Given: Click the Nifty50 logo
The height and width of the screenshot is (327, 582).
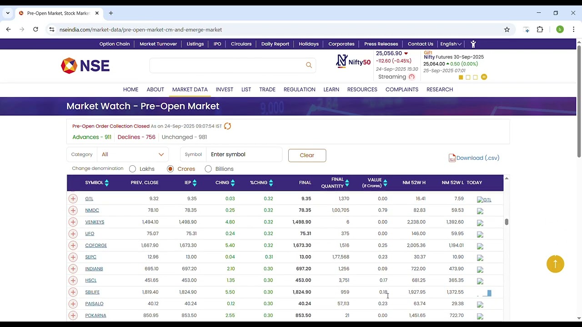Looking at the screenshot, I should [353, 61].
